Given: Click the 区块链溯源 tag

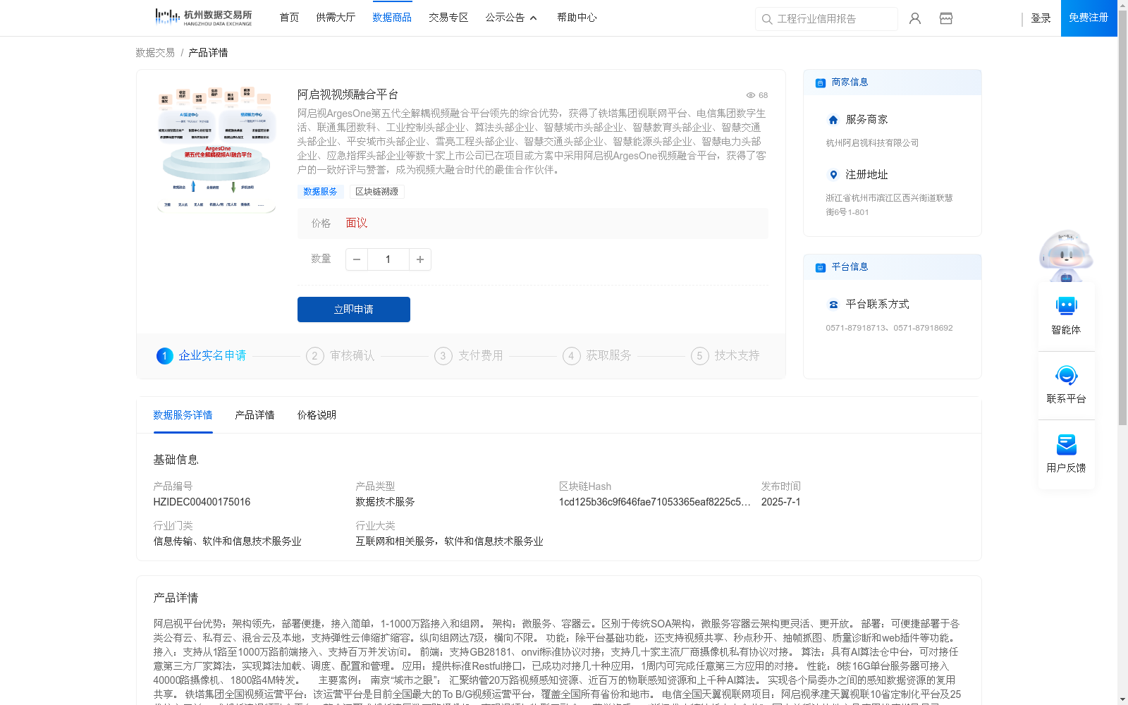Looking at the screenshot, I should pyautogui.click(x=377, y=192).
